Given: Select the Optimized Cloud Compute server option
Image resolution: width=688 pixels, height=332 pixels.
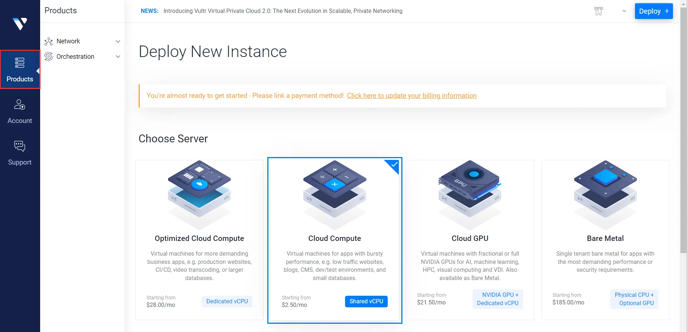Looking at the screenshot, I should pos(199,240).
